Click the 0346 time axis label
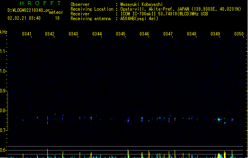This screenshot has height=158, width=248. coord(144,34)
